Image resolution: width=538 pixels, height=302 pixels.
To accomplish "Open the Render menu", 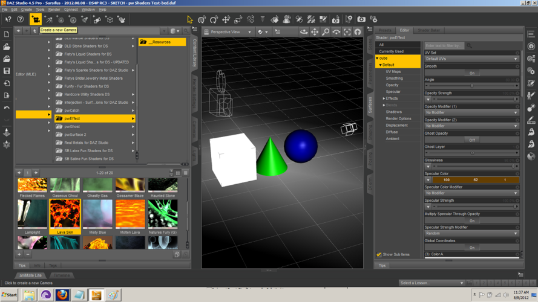I will tap(54, 10).
